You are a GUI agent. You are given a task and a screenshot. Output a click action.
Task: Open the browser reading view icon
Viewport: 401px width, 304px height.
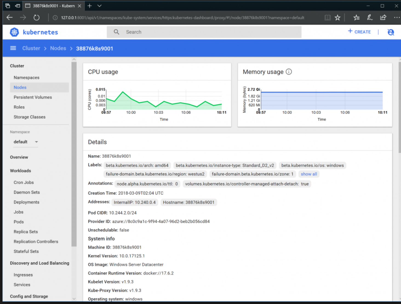(x=327, y=18)
